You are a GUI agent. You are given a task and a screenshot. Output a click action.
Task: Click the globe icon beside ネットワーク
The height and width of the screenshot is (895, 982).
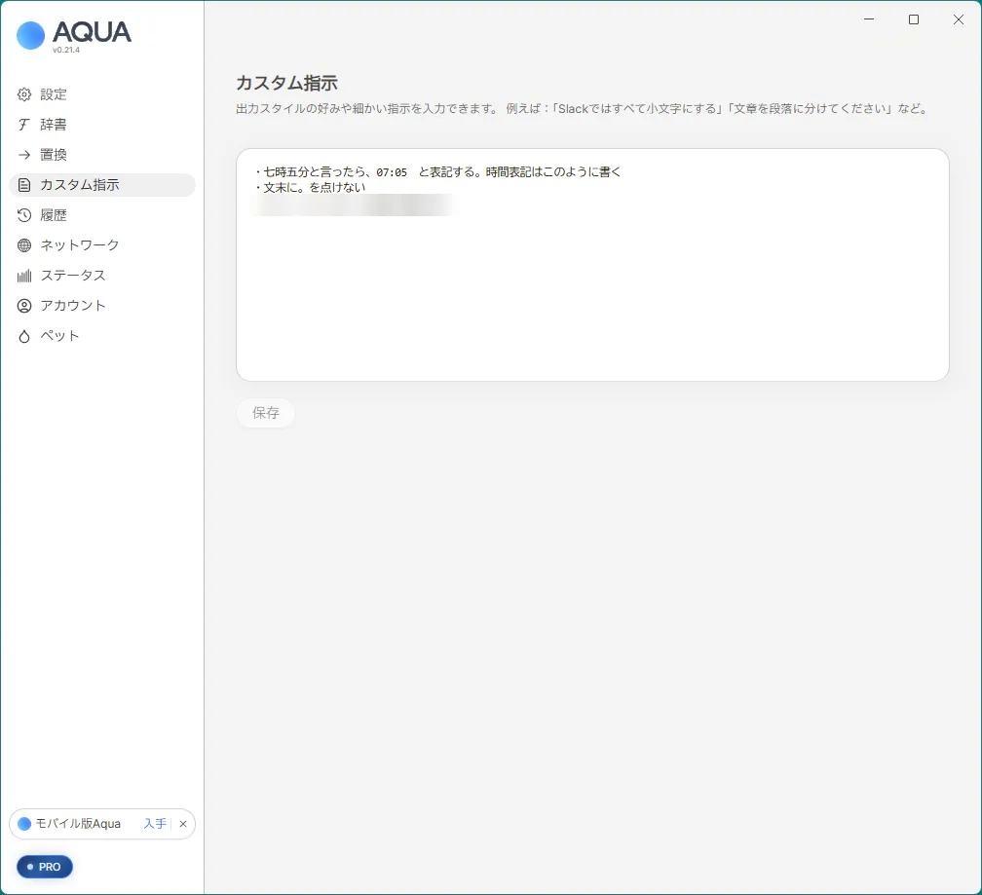coord(24,245)
